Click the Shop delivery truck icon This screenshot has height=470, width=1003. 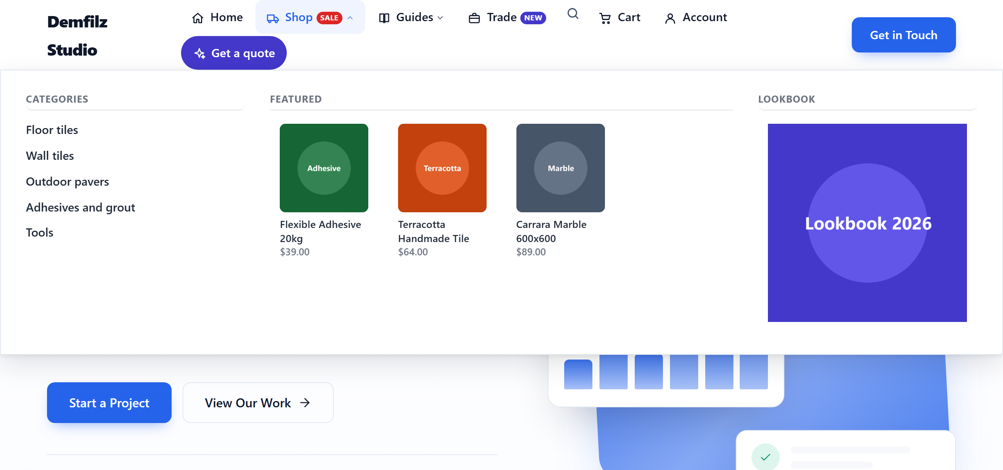point(273,18)
